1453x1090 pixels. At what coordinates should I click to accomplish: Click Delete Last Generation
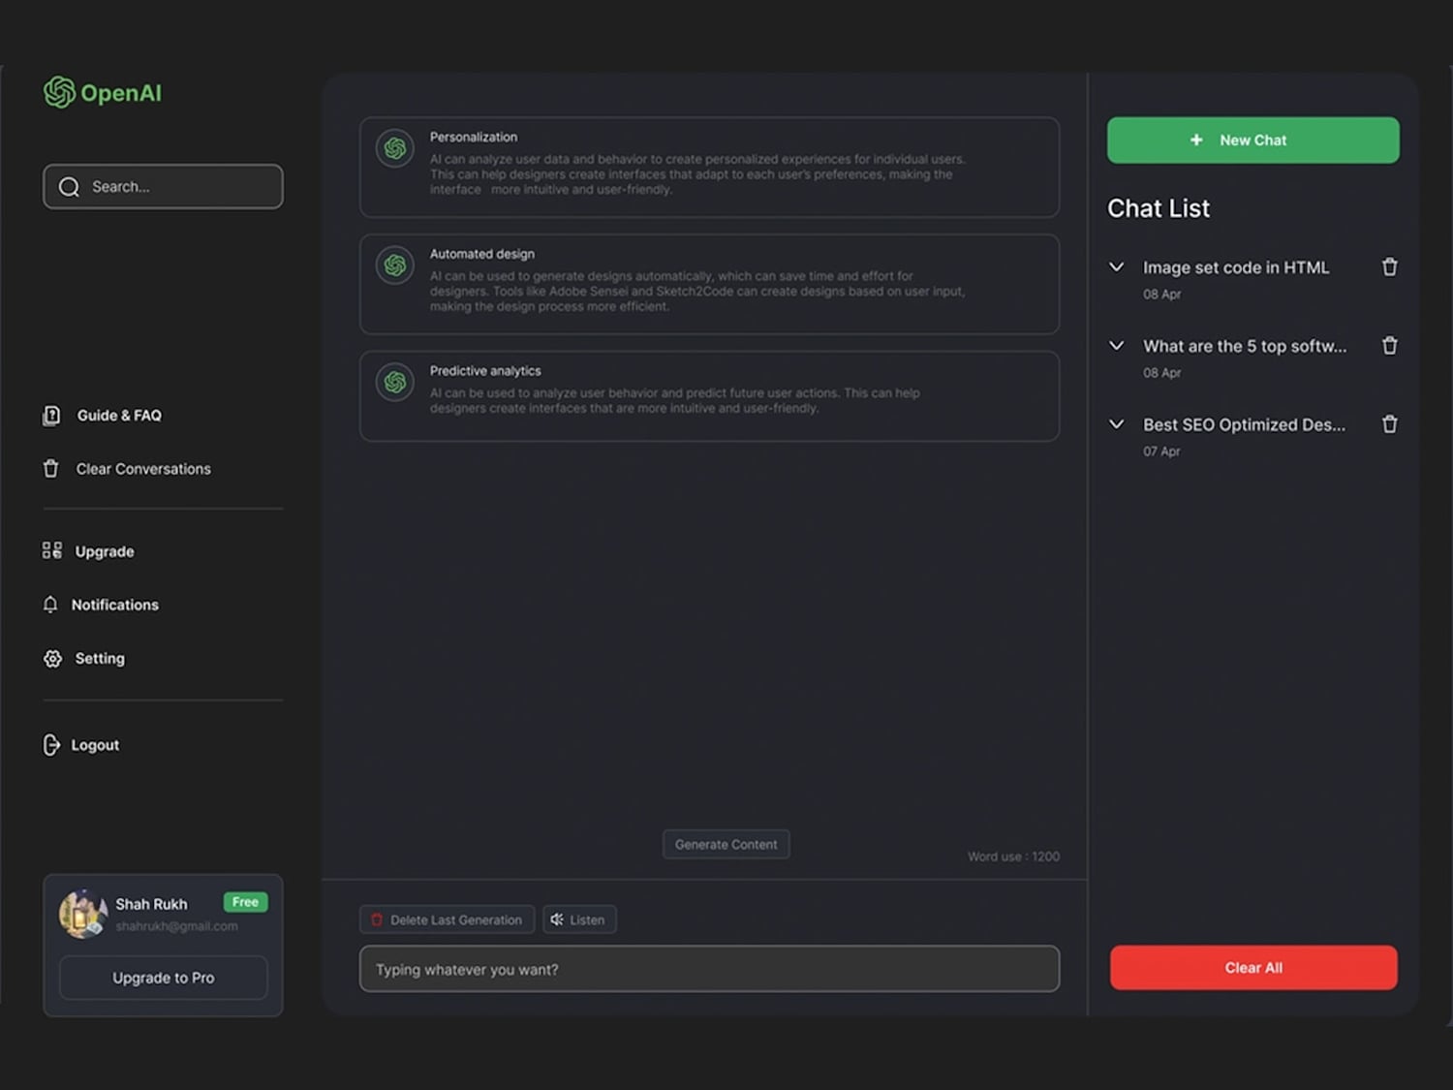pos(447,919)
